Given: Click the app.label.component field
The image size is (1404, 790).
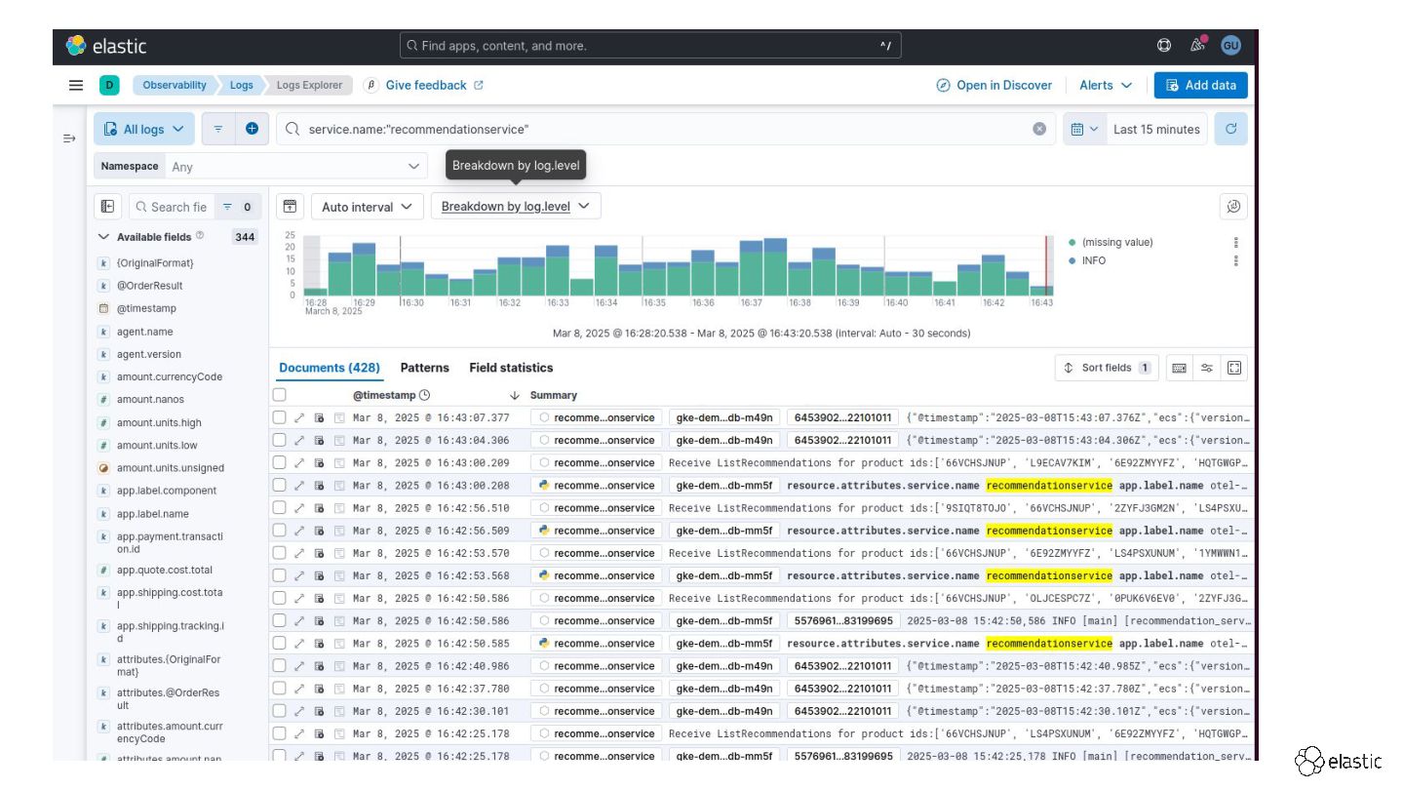Looking at the screenshot, I should click(x=167, y=491).
